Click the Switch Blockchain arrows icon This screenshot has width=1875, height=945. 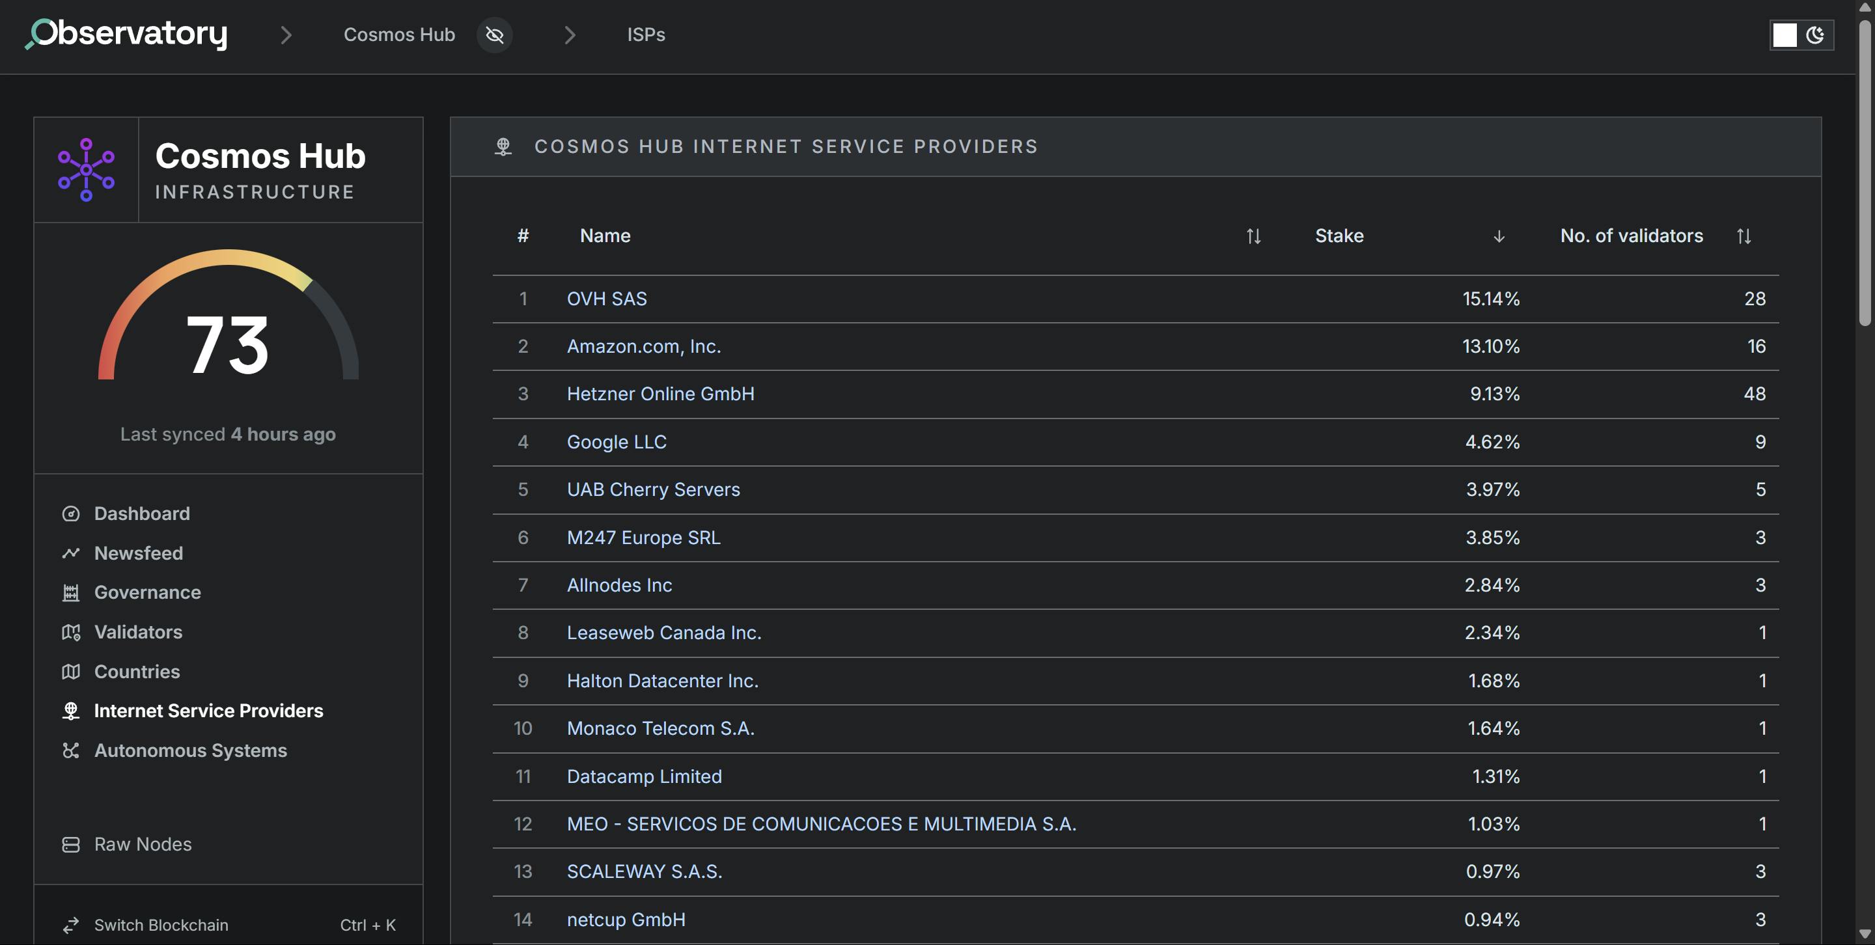point(70,925)
